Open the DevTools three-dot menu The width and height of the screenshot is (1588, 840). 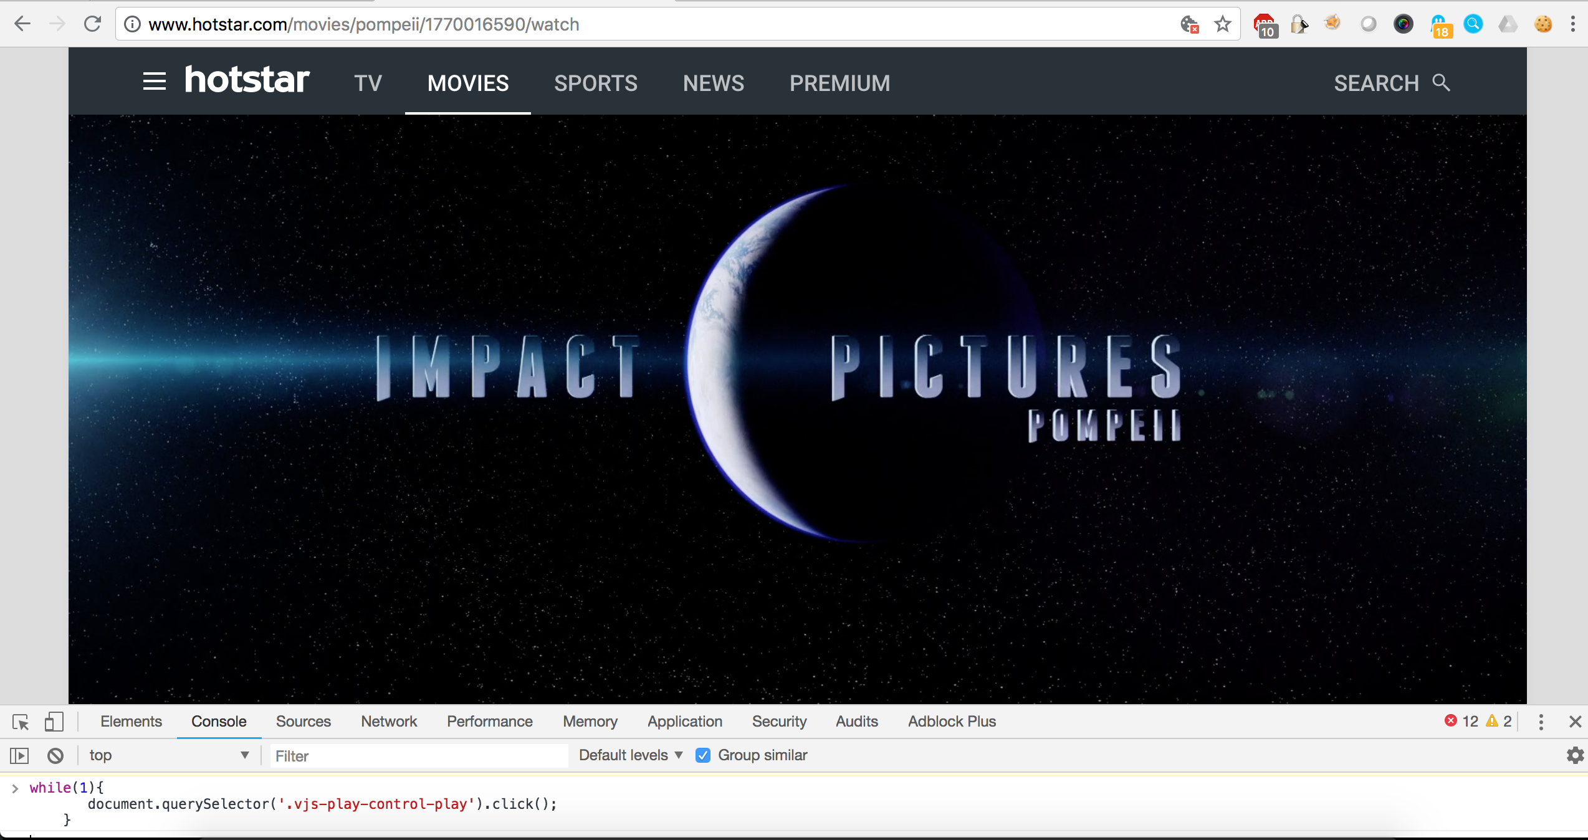(x=1541, y=722)
